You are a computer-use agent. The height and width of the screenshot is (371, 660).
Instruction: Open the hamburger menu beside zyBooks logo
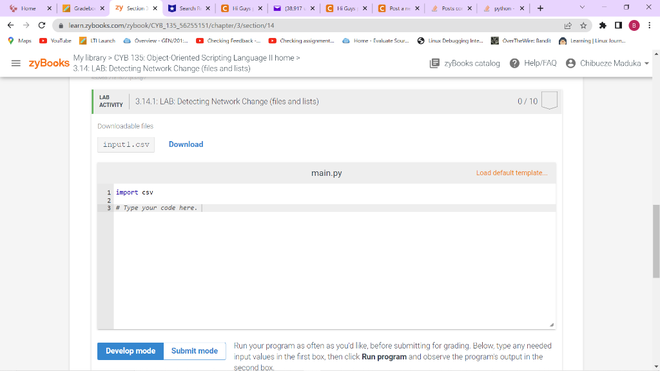coord(15,62)
